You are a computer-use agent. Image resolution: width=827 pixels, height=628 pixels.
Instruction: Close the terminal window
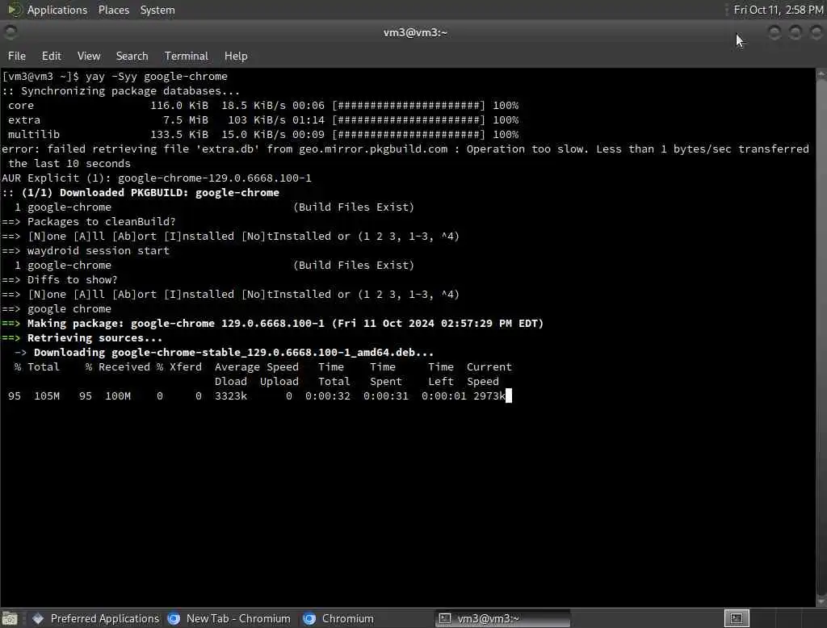tap(816, 32)
